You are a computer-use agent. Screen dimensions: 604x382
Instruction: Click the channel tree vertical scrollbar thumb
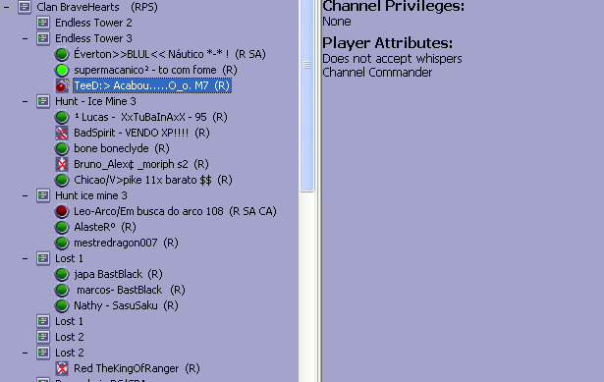coord(306,95)
